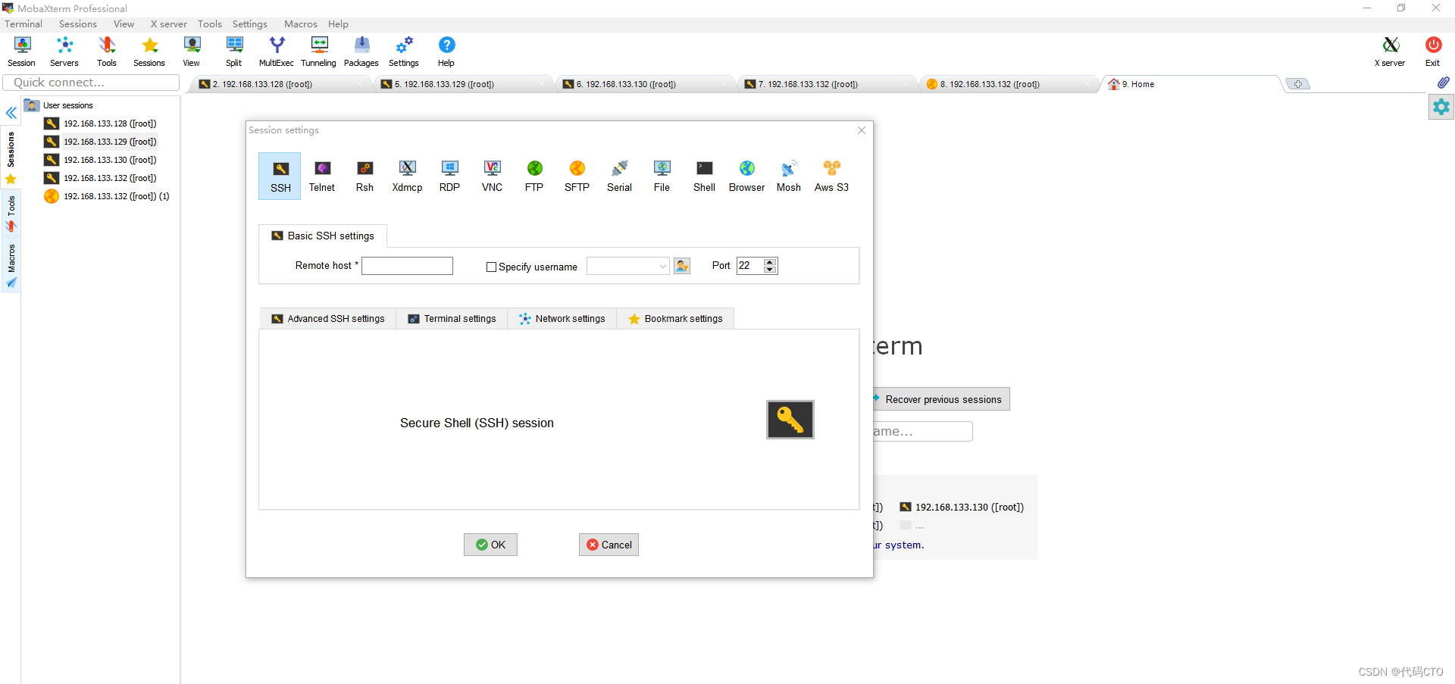Open the Servers toolbar button
The height and width of the screenshot is (684, 1455).
pos(64,52)
